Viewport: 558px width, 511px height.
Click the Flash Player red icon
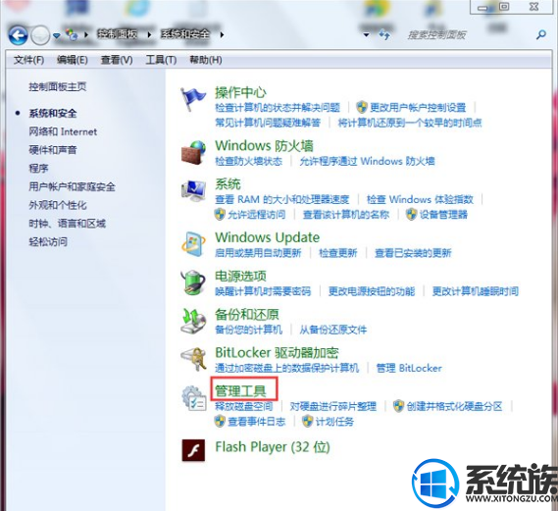tap(193, 450)
